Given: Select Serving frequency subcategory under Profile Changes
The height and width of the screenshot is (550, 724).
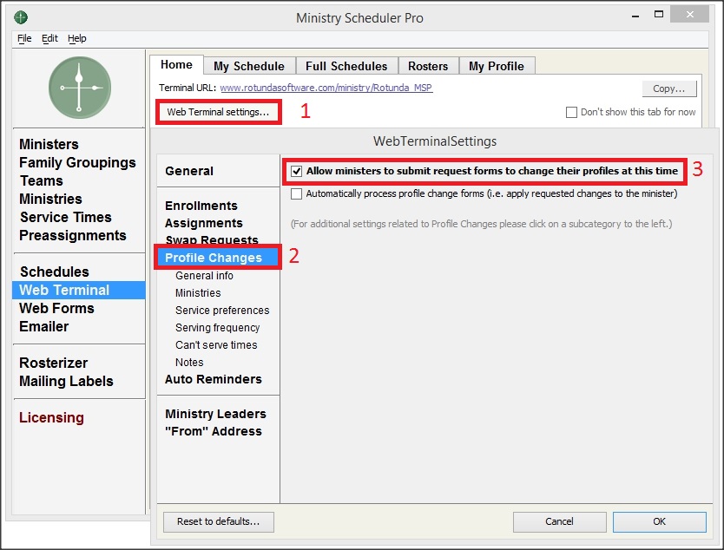Looking at the screenshot, I should [x=217, y=328].
